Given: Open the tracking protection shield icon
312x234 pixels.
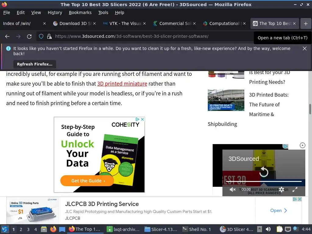Looking at the screenshot, I should [41, 37].
